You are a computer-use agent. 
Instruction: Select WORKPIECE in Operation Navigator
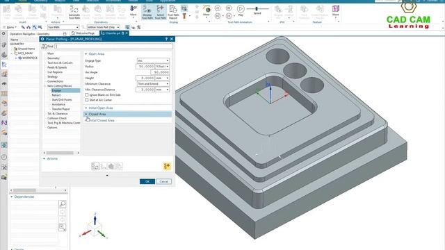30,58
